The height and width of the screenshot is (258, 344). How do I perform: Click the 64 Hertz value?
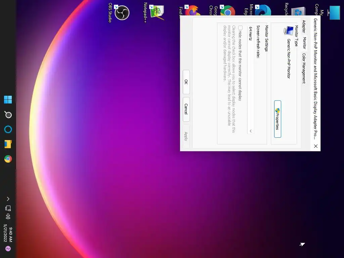pyautogui.click(x=251, y=34)
